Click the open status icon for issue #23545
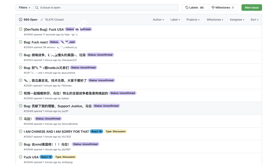The image size is (279, 165). pos(21,157)
